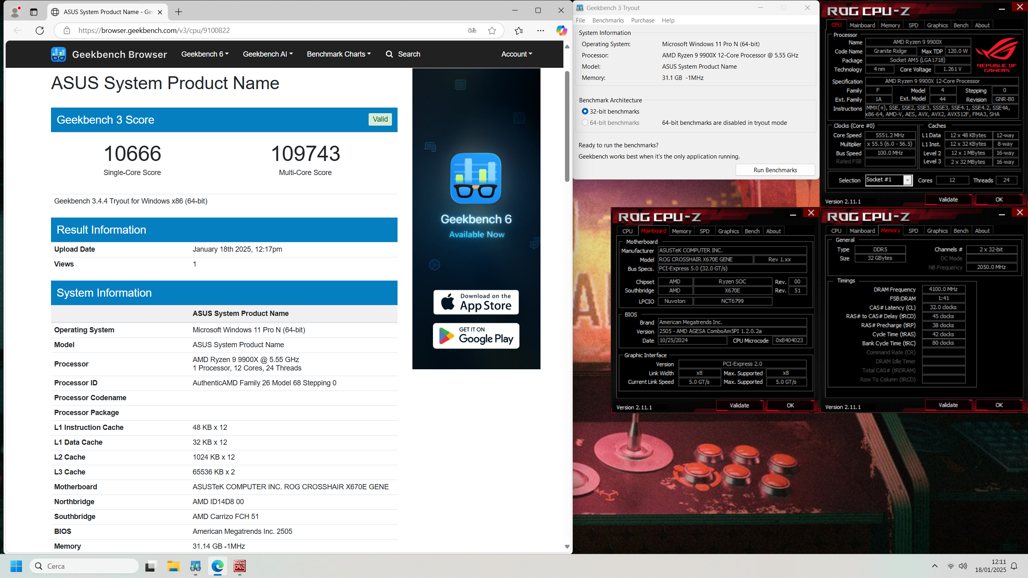Click Run Benchmarks button
Viewport: 1028px width, 578px height.
coord(775,170)
